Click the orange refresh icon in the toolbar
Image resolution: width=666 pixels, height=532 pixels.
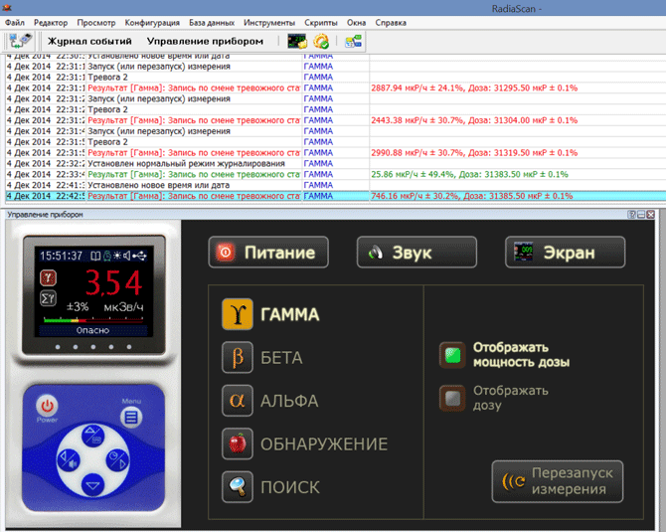tap(321, 41)
